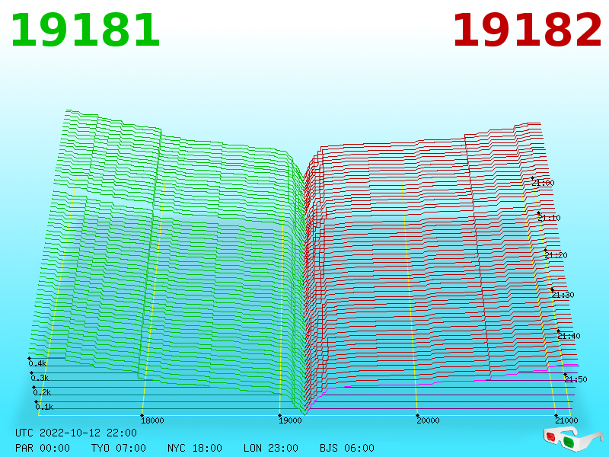Click the 21:40 time axis label
The width and height of the screenshot is (609, 457).
point(569,336)
